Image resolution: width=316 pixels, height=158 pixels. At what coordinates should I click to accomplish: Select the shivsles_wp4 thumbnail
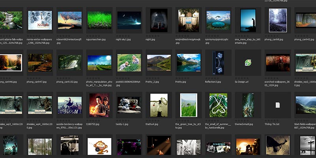click(40, 105)
